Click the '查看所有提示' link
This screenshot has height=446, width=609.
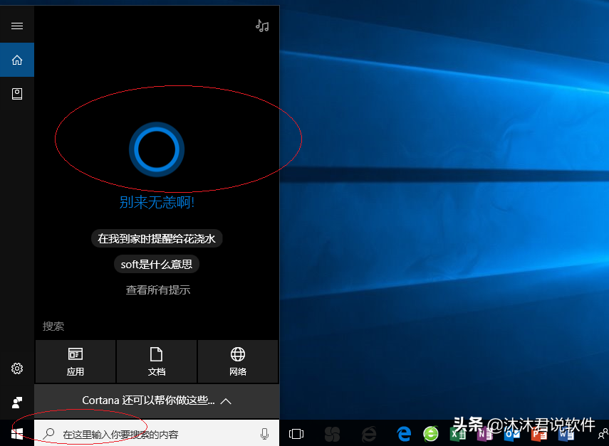(x=157, y=290)
